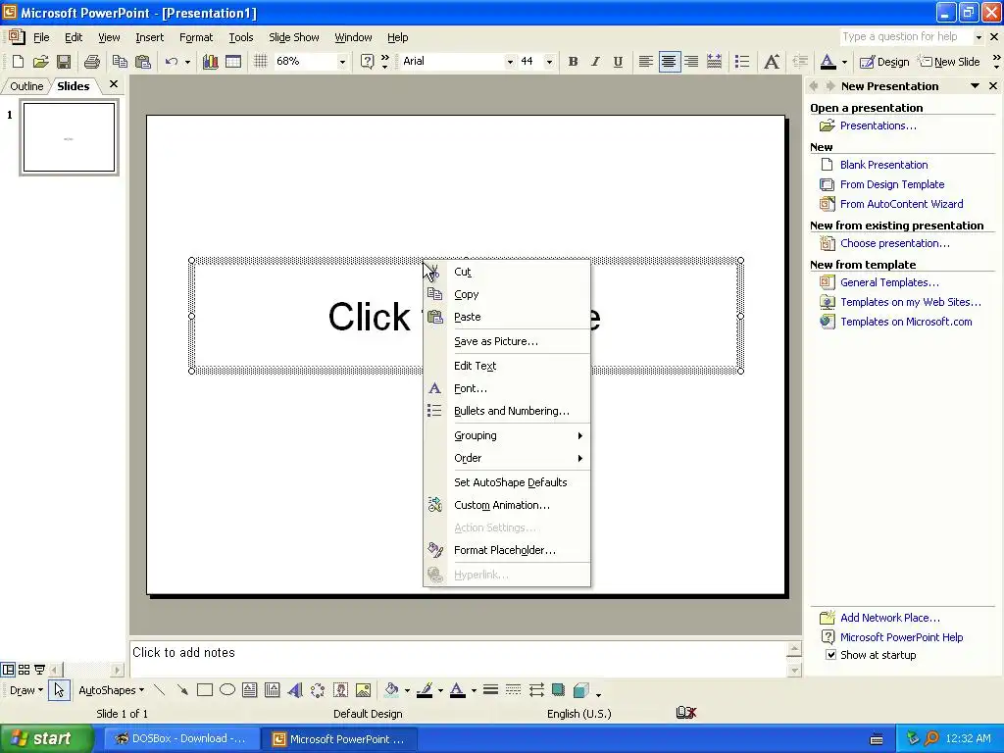1004x753 pixels.
Task: Open the AutoShapes dropdown menu
Action: point(111,690)
